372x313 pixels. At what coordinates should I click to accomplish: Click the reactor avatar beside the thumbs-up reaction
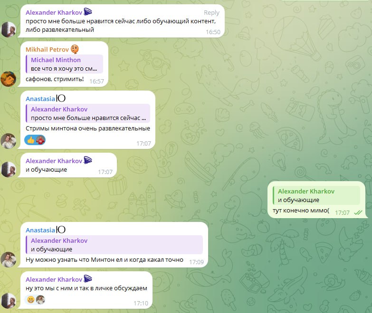point(40,140)
